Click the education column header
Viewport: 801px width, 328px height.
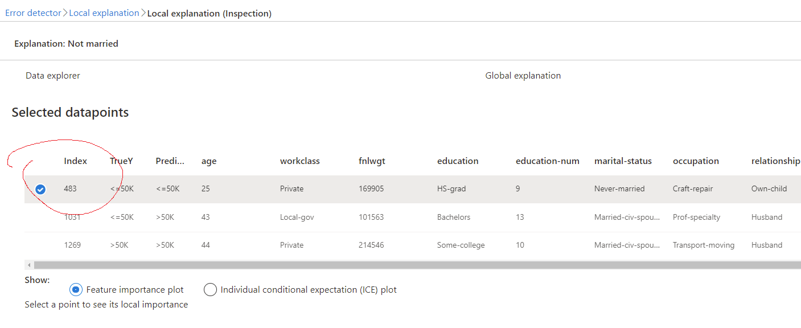point(458,161)
